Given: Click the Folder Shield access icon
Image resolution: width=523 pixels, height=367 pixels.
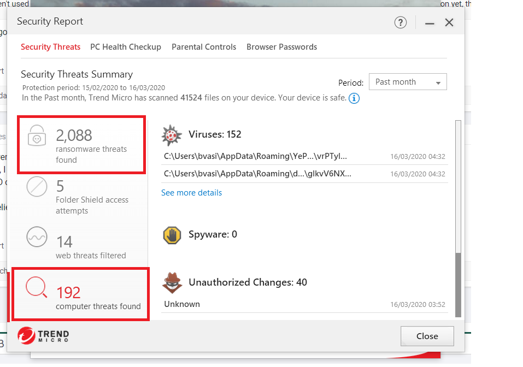Looking at the screenshot, I should point(37,188).
